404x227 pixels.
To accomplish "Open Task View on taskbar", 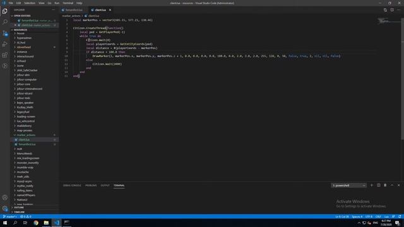I will [x=25, y=223].
